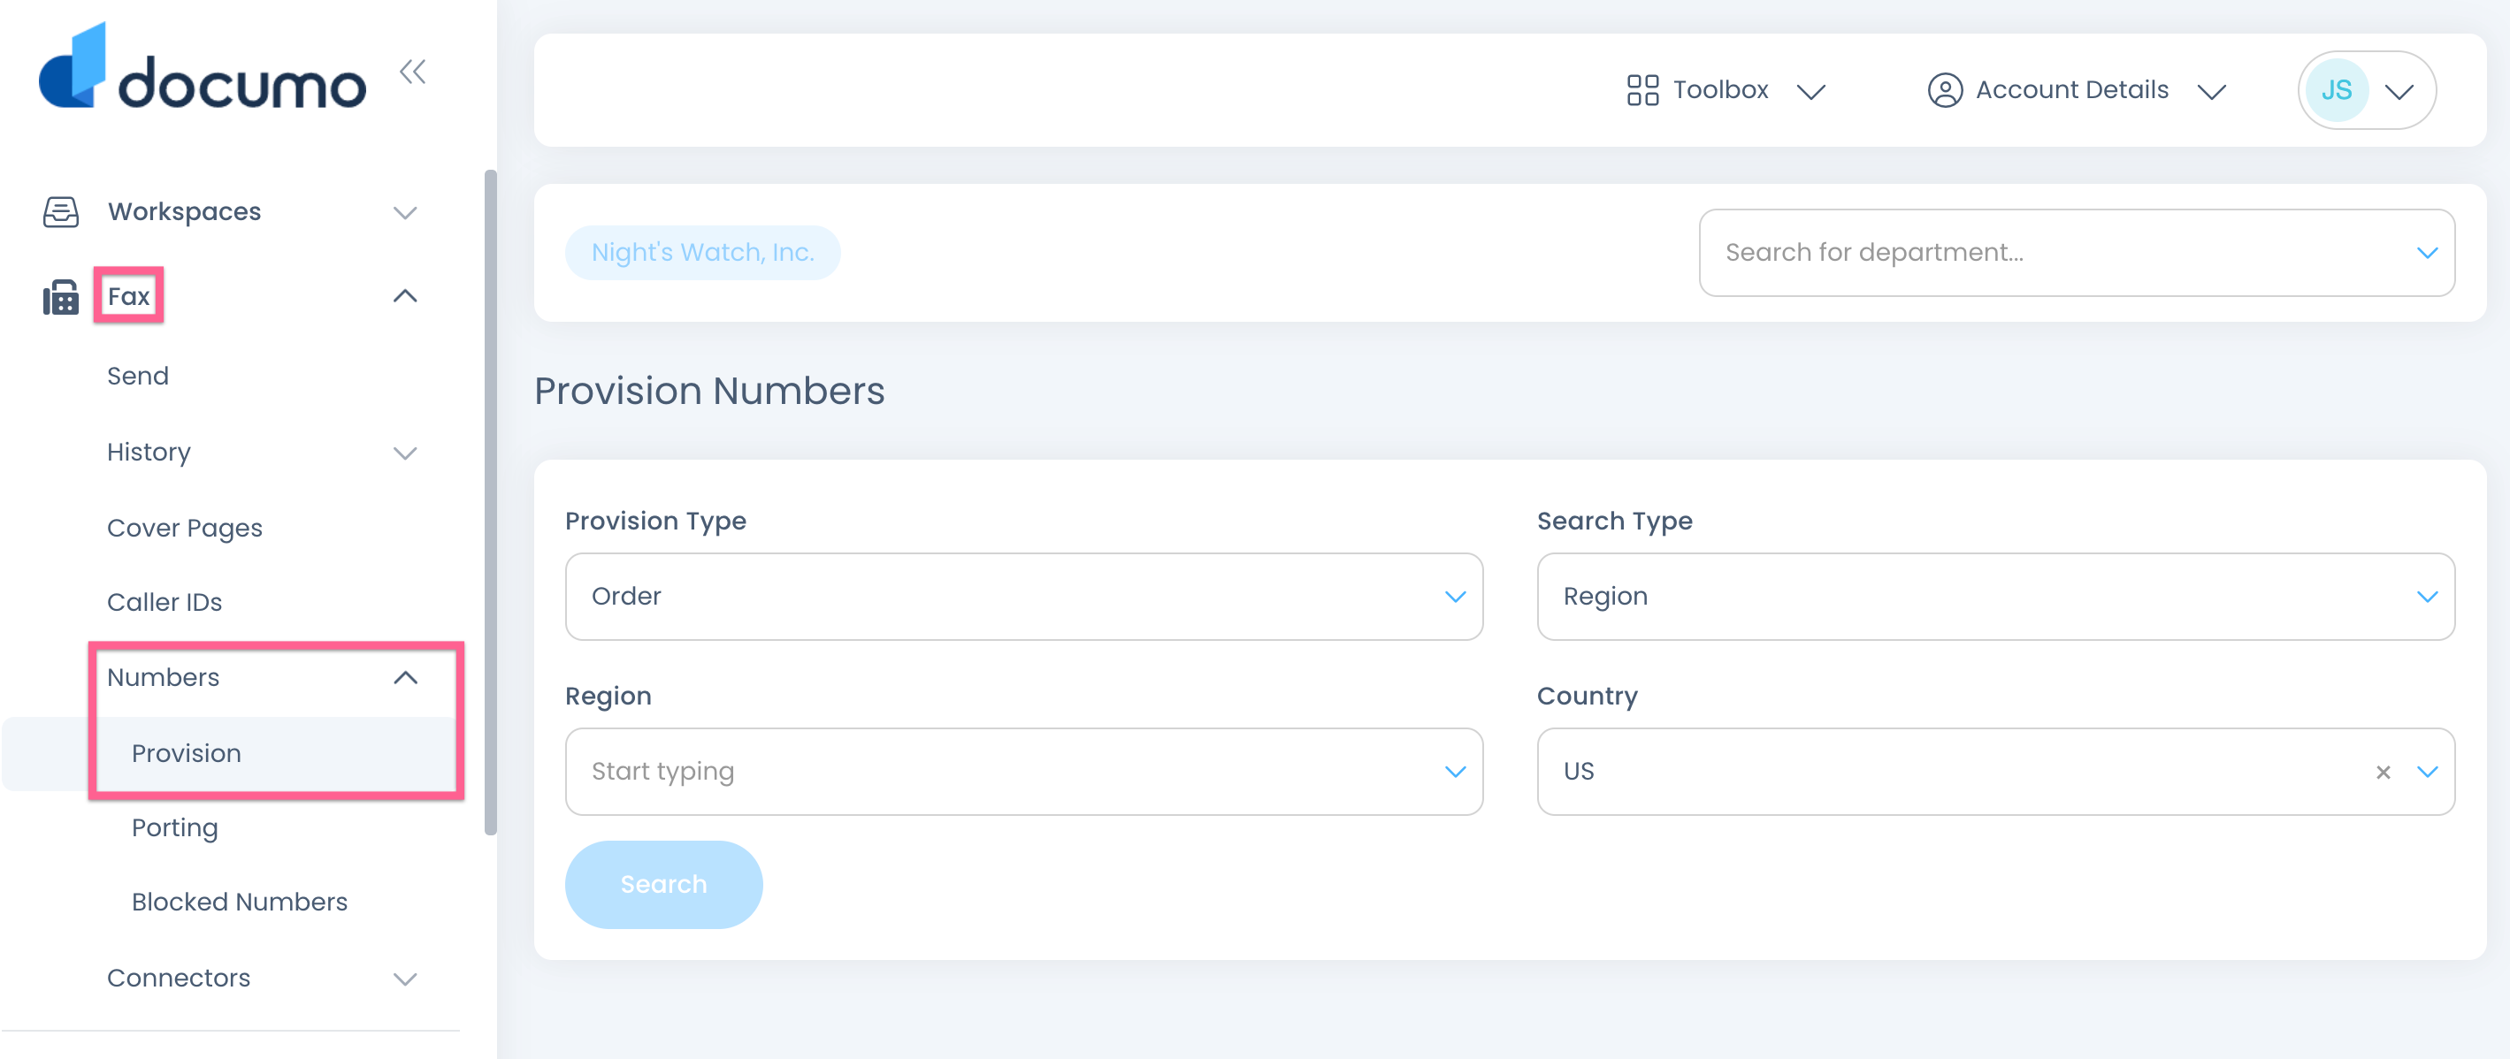The image size is (2510, 1059).
Task: Go to the Send fax page
Action: [137, 375]
